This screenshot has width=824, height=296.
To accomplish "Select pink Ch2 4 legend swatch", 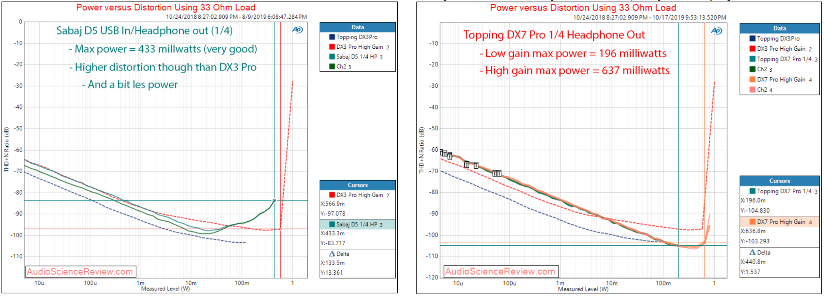I will (x=752, y=89).
